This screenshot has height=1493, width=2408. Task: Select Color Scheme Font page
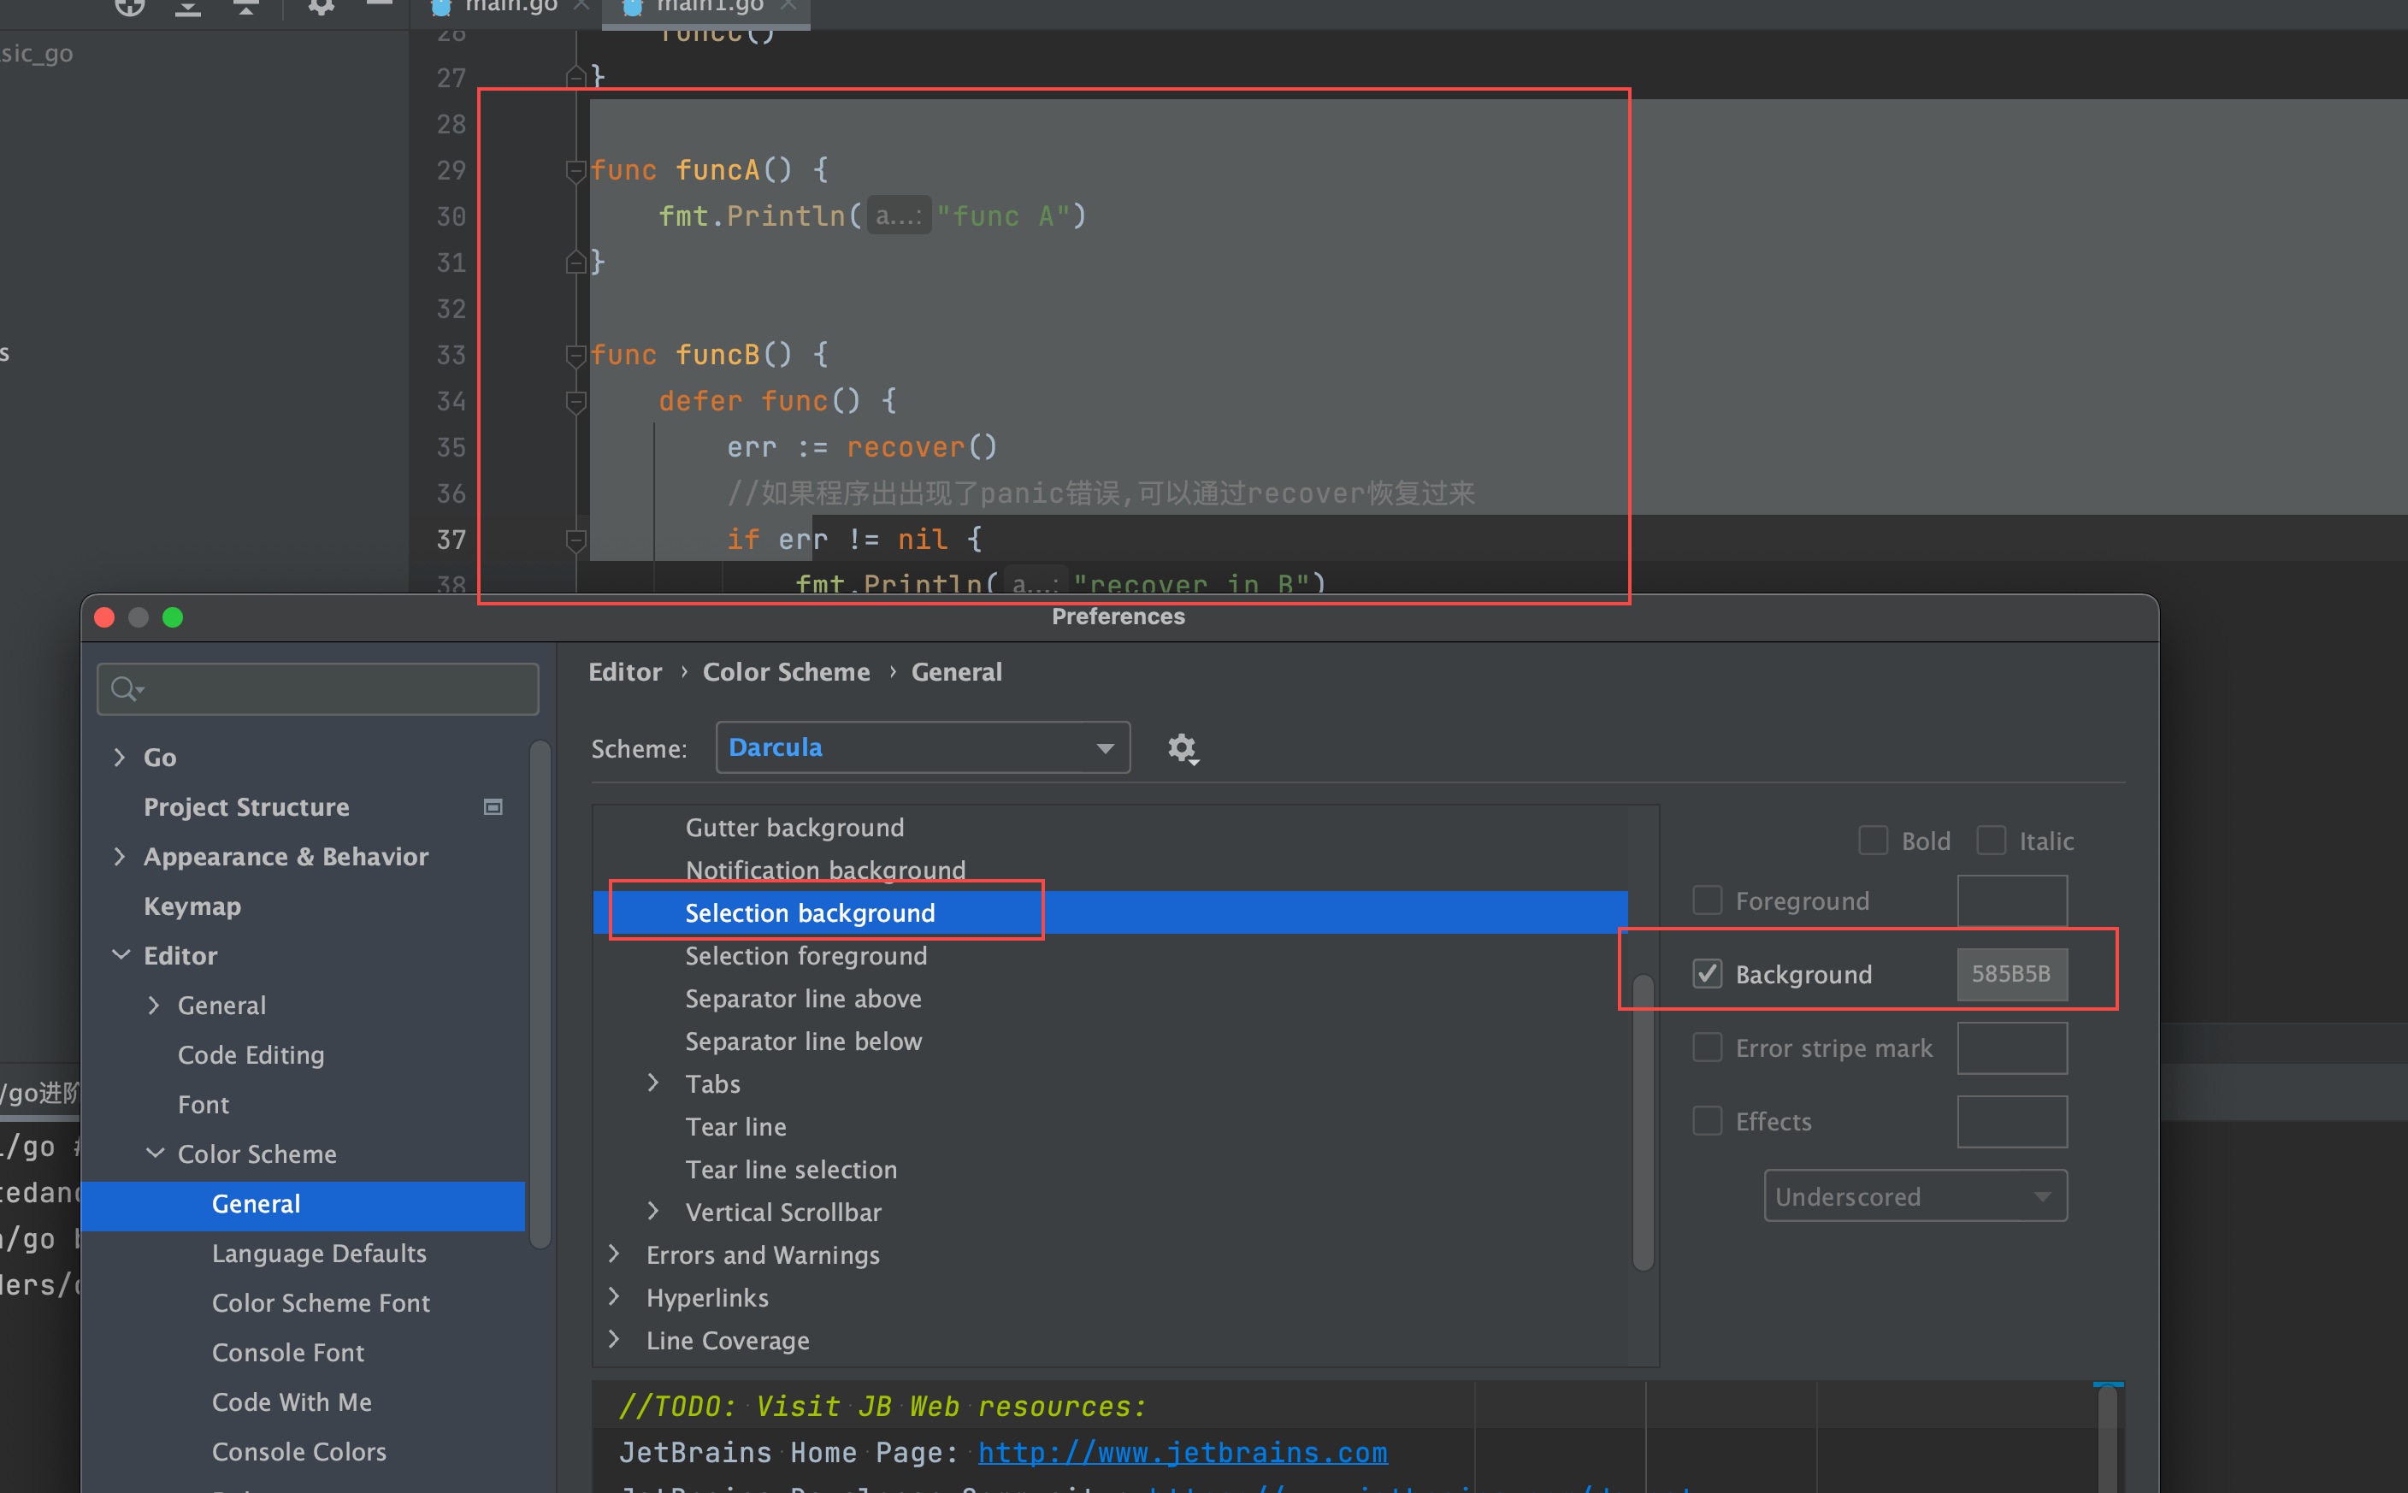click(x=321, y=1302)
